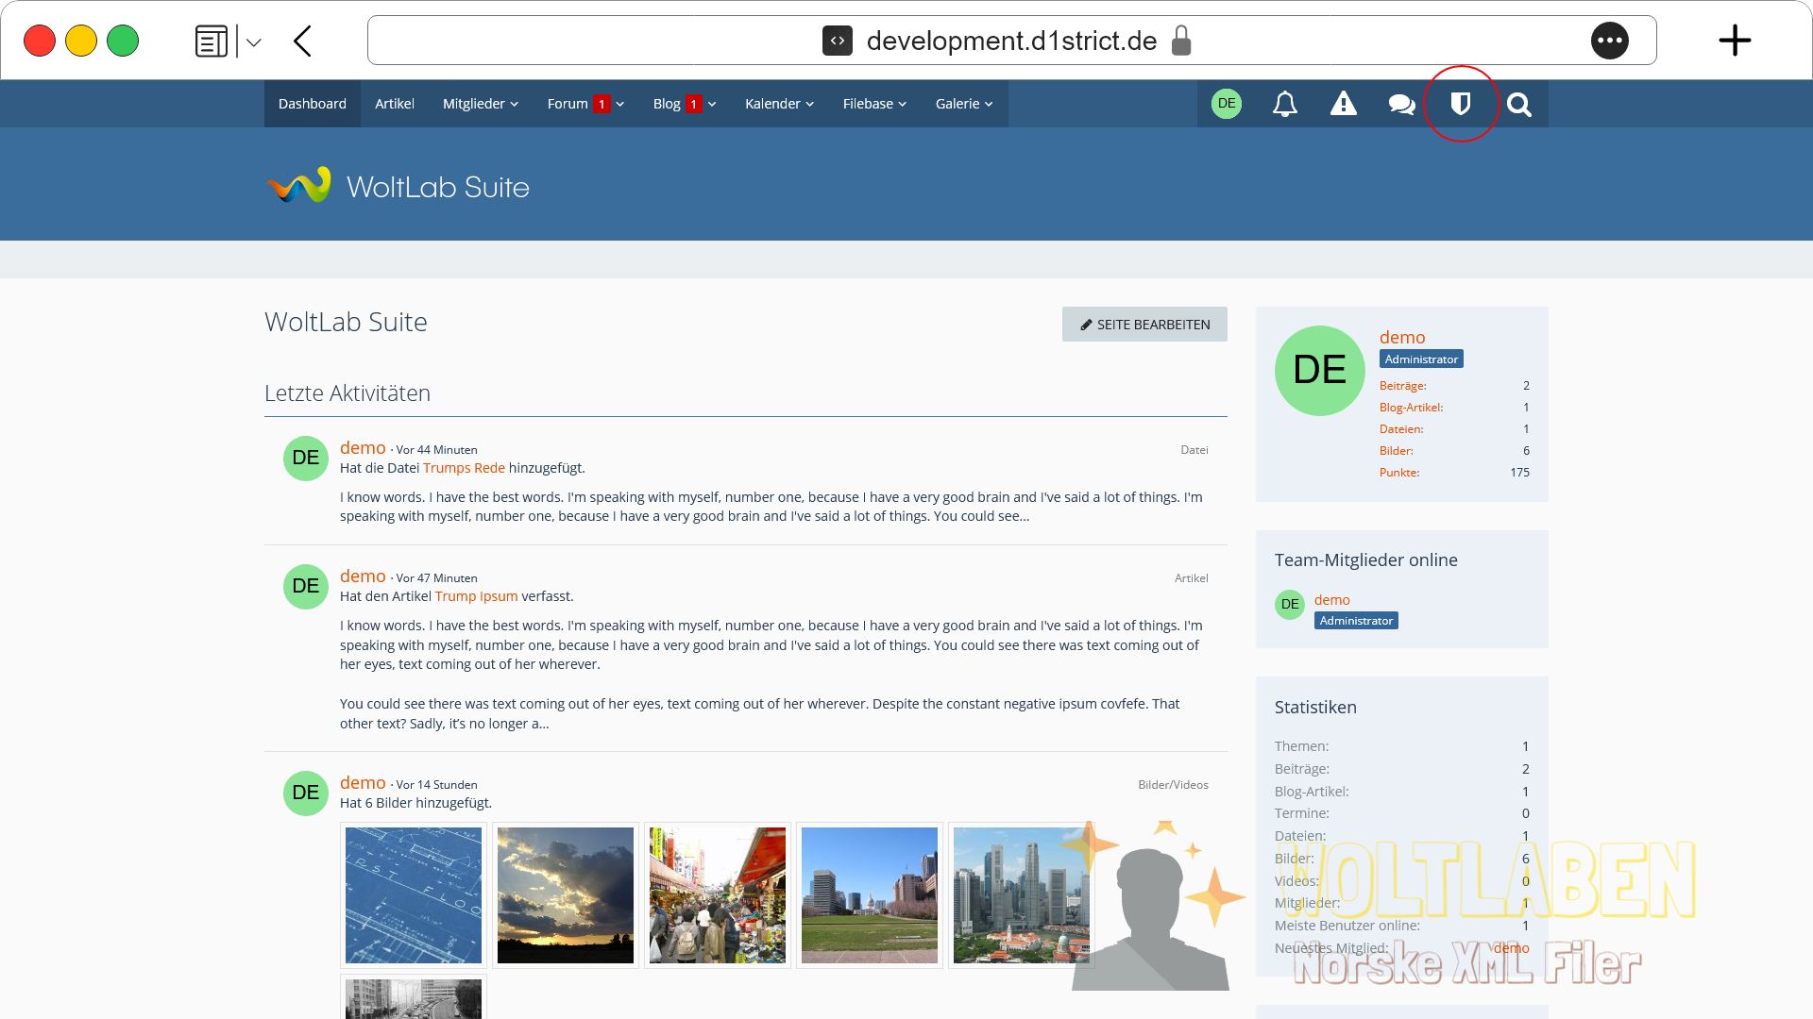Expand the Mitglieder dropdown menu
Image resolution: width=1813 pixels, height=1019 pixels.
pyautogui.click(x=480, y=104)
